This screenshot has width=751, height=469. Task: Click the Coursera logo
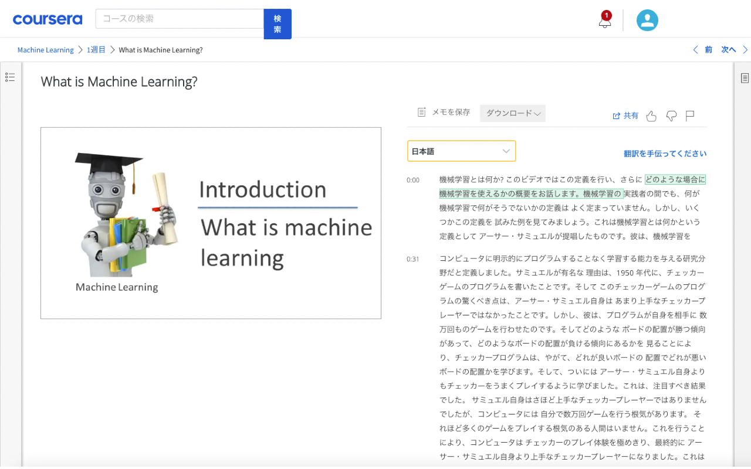pyautogui.click(x=48, y=19)
